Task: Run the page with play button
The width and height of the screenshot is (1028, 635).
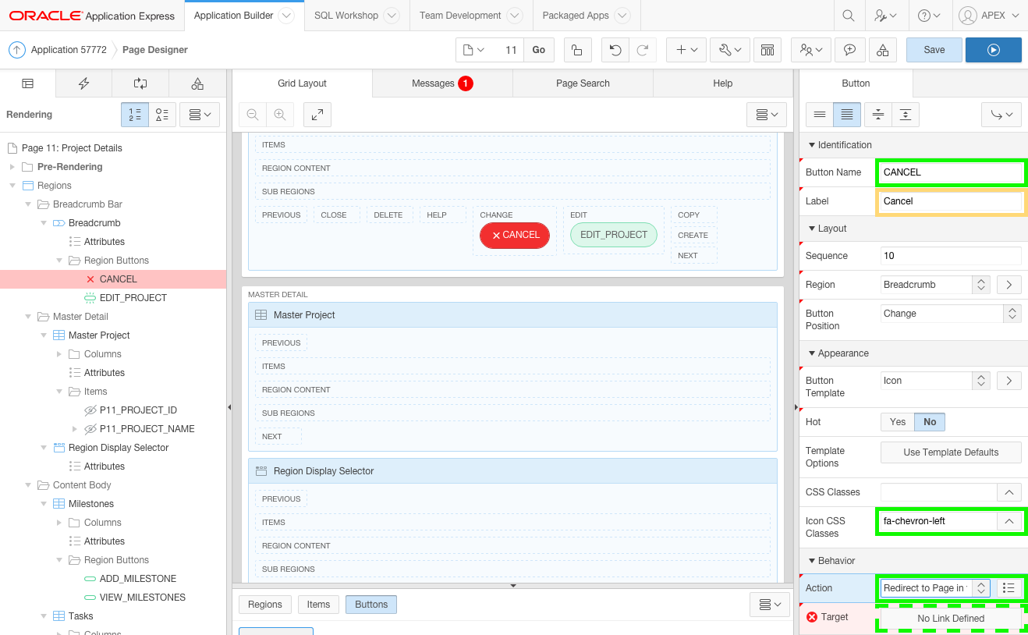Action: [x=993, y=50]
